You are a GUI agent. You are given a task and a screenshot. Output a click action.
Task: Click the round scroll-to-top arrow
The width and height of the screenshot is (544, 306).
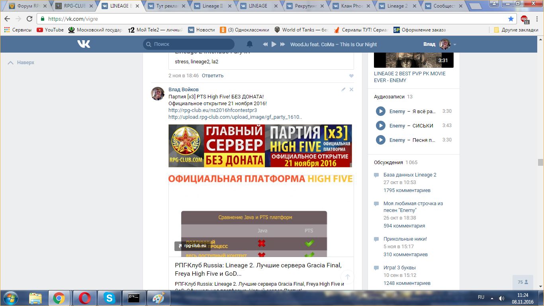tap(347, 277)
